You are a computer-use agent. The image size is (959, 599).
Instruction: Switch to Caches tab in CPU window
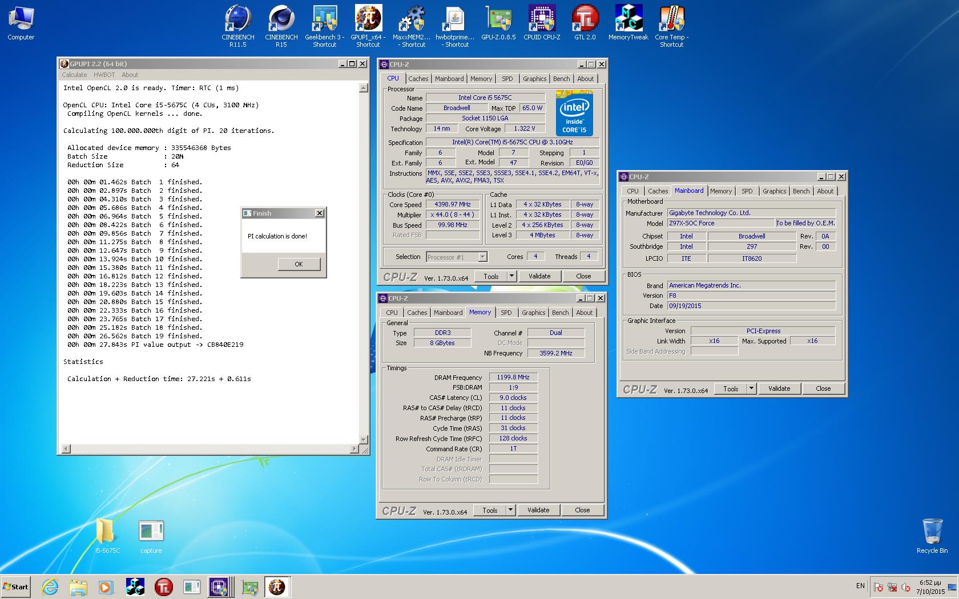point(418,79)
